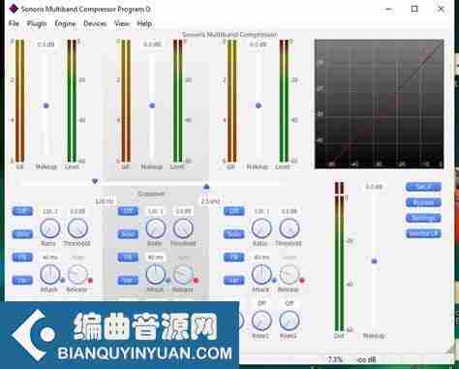The height and width of the screenshot is (369, 459).
Task: Toggle the mid band Solo button
Action: (x=128, y=234)
